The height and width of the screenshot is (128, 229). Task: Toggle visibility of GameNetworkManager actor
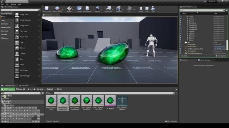click(181, 53)
